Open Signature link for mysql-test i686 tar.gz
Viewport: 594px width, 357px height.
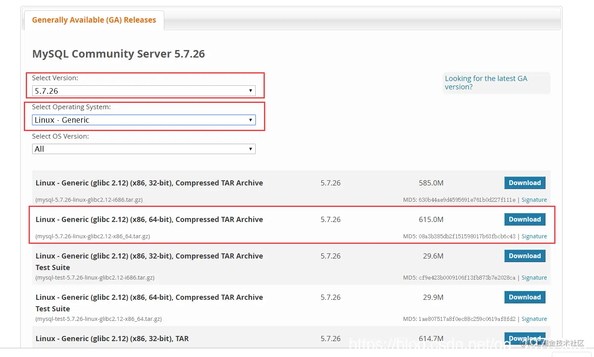(x=534, y=278)
